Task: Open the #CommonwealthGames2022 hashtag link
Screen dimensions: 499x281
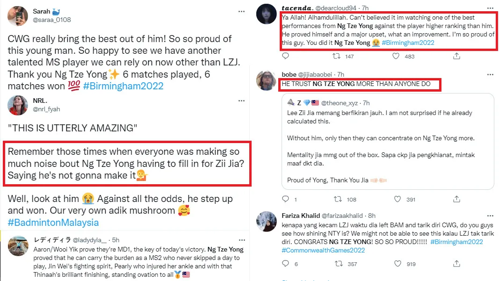Action: coord(324,251)
